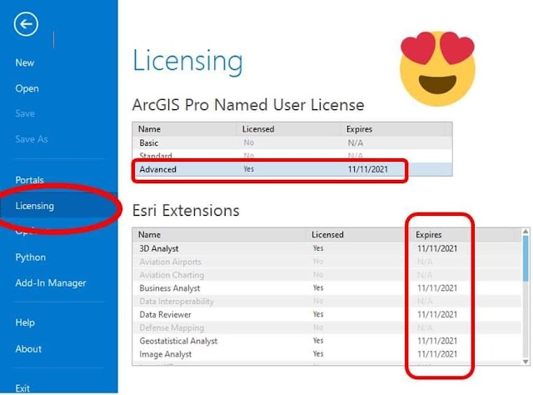
Task: Select Open in the backstage sidebar
Action: (27, 88)
